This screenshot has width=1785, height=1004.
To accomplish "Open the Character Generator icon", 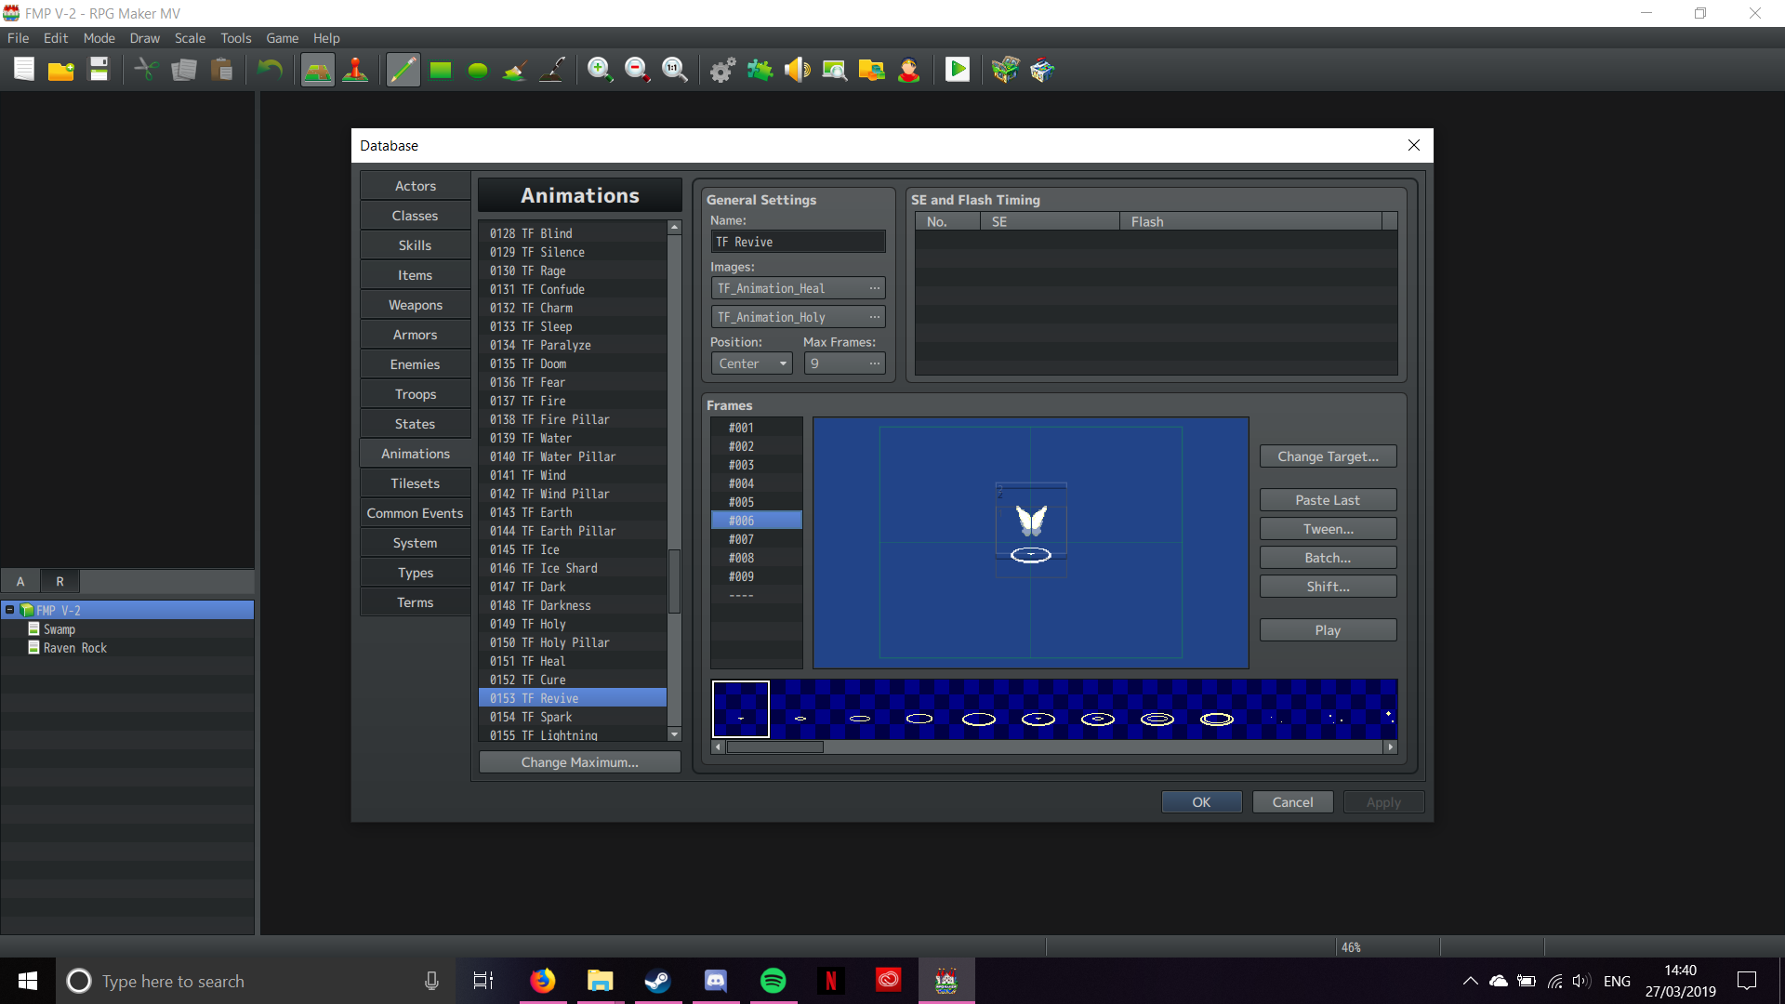I will click(x=908, y=70).
